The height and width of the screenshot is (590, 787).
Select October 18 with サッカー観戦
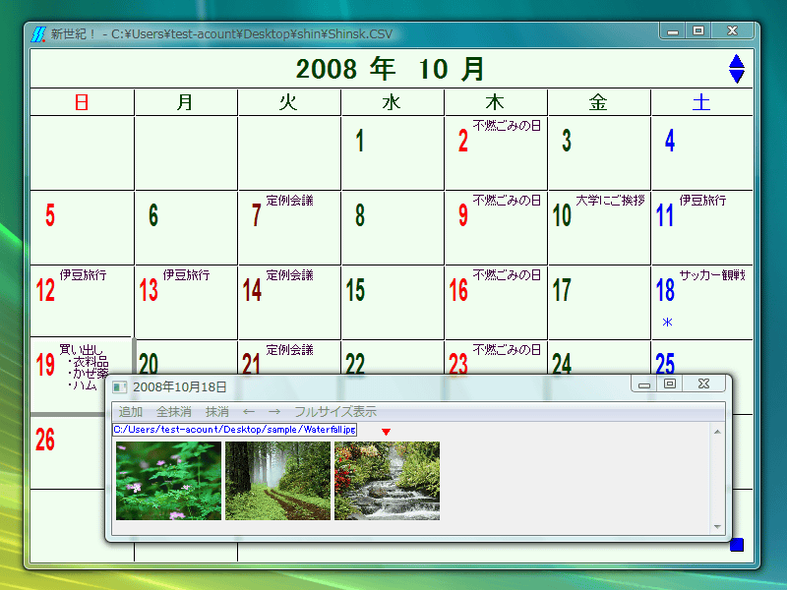[x=702, y=303]
